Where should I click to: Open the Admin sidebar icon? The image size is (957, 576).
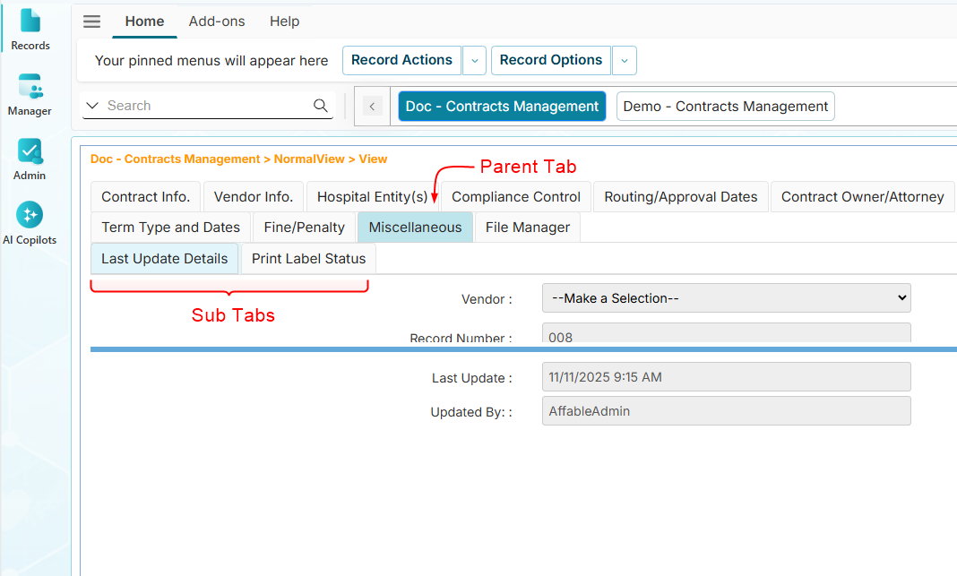30,159
